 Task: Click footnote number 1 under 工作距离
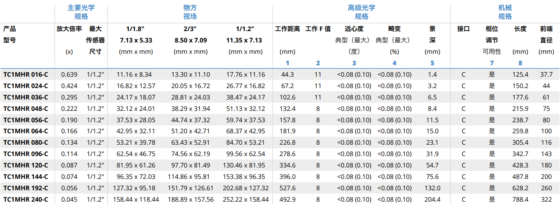[287, 63]
